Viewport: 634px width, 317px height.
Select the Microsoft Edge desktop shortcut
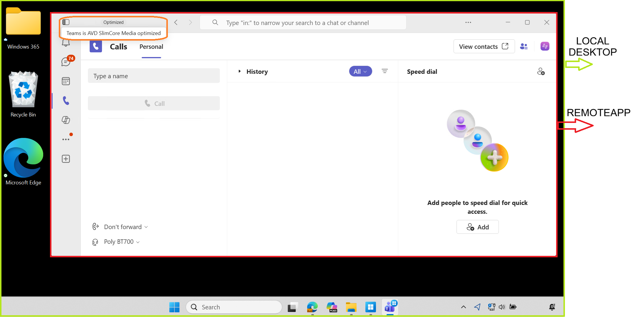click(23, 162)
